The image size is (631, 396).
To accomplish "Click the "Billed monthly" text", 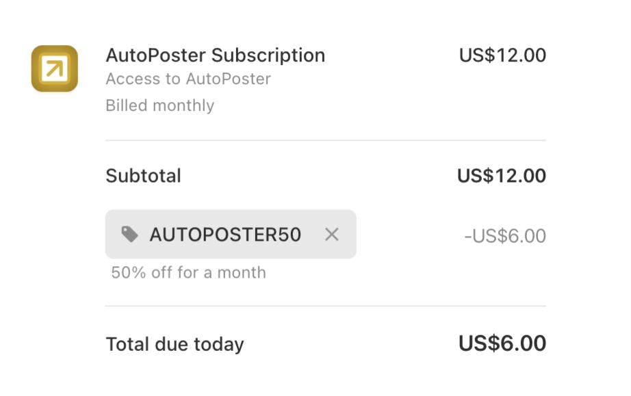I will (x=159, y=106).
